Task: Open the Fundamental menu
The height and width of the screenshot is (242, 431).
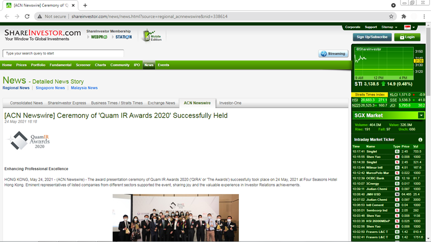Action: [x=61, y=65]
